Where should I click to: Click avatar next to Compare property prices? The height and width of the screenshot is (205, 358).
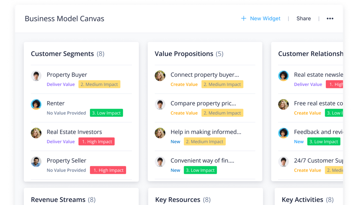[160, 104]
